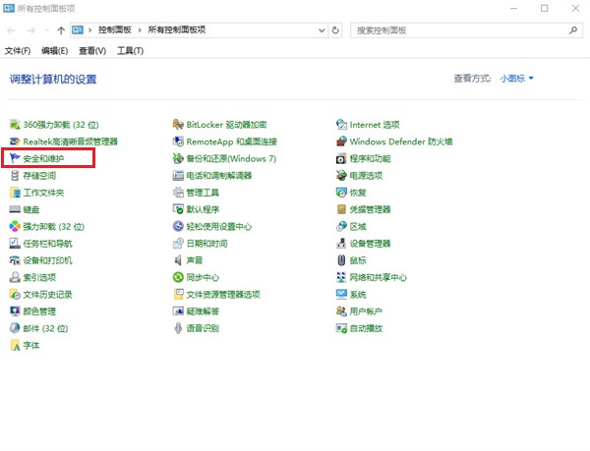Open the 强力卸载 (32 位) link

coord(53,227)
